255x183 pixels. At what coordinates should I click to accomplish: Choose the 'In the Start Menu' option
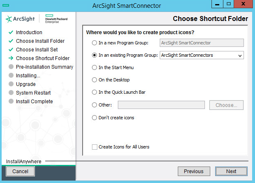[x=94, y=67]
